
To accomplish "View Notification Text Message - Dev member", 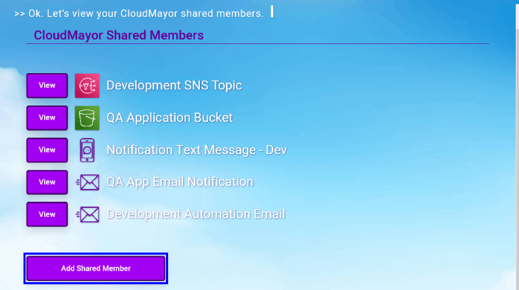I will (x=47, y=150).
